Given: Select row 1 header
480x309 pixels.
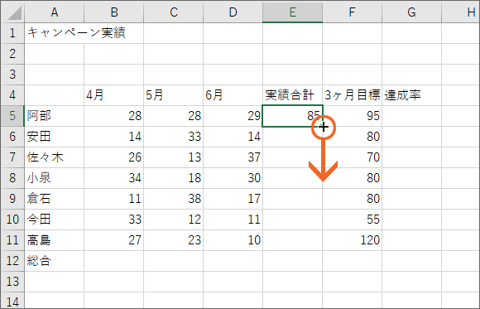Looking at the screenshot, I should (12, 33).
